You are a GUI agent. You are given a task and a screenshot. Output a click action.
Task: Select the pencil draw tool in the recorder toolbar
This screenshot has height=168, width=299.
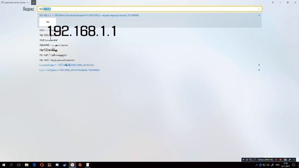pyautogui.click(x=290, y=160)
